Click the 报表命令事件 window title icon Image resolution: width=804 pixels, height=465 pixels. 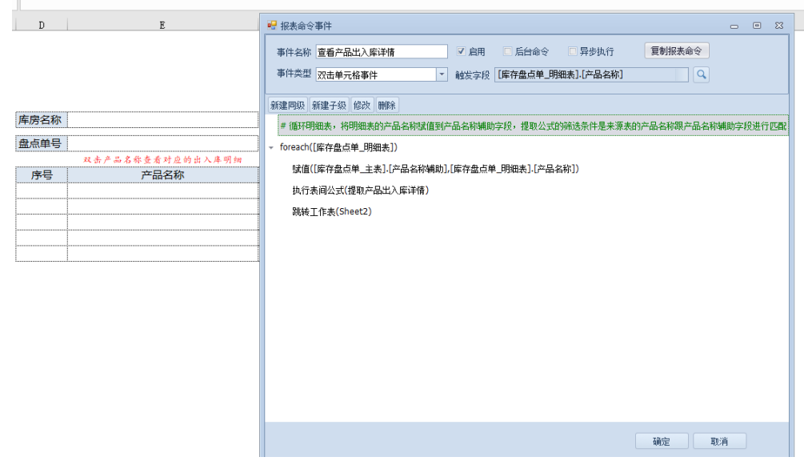coord(271,26)
